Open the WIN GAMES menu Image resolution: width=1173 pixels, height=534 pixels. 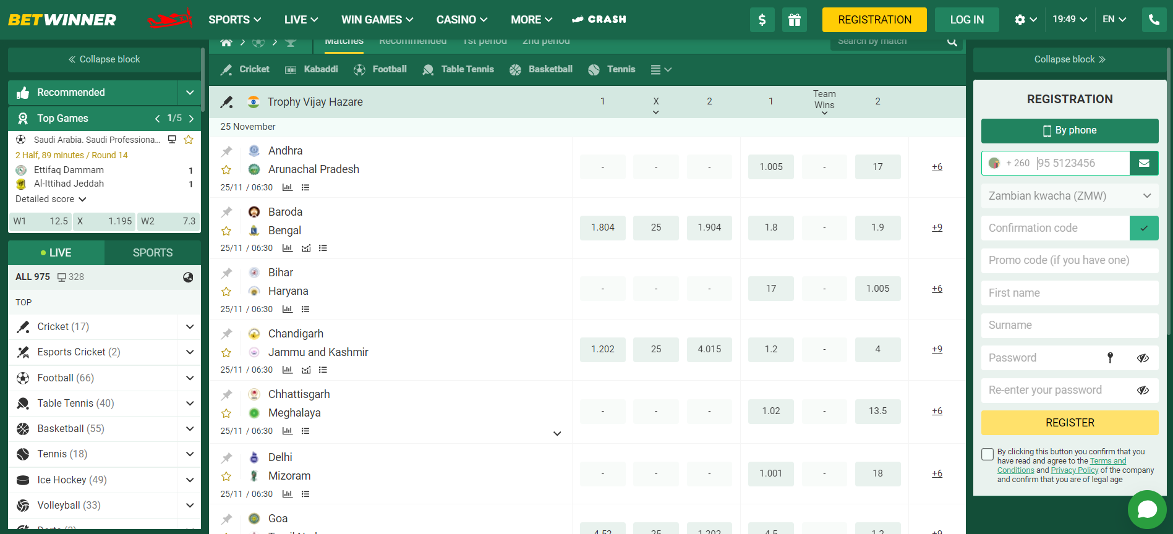(x=377, y=20)
